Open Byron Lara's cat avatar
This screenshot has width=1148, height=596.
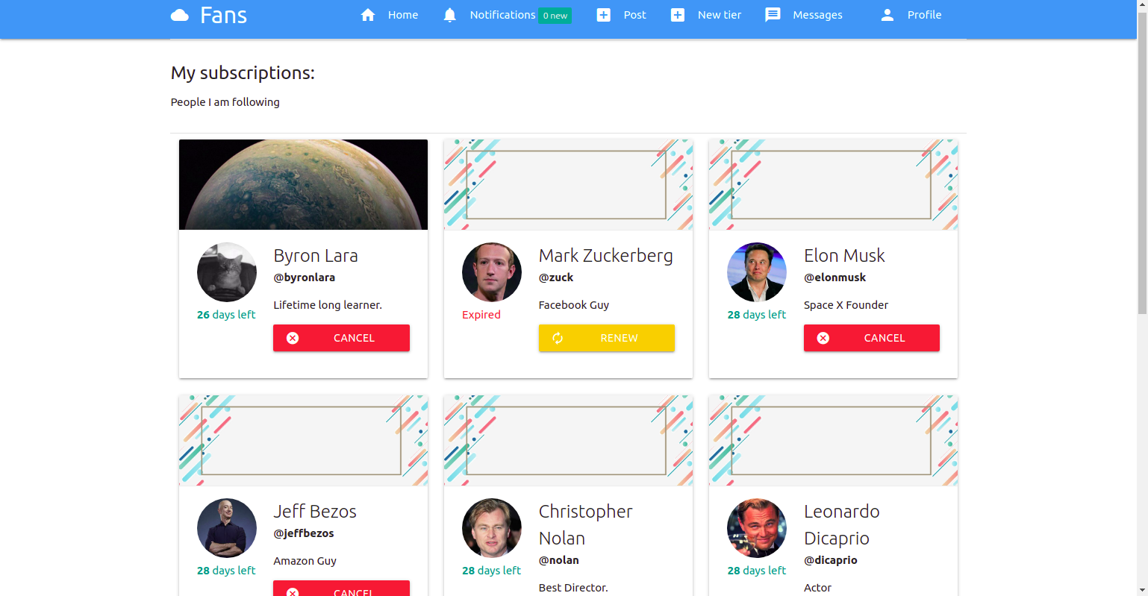227,272
